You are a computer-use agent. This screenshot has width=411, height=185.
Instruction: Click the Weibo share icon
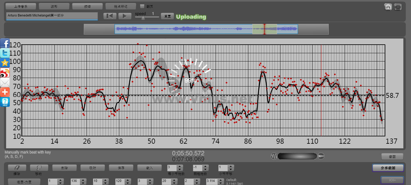pyautogui.click(x=5, y=72)
